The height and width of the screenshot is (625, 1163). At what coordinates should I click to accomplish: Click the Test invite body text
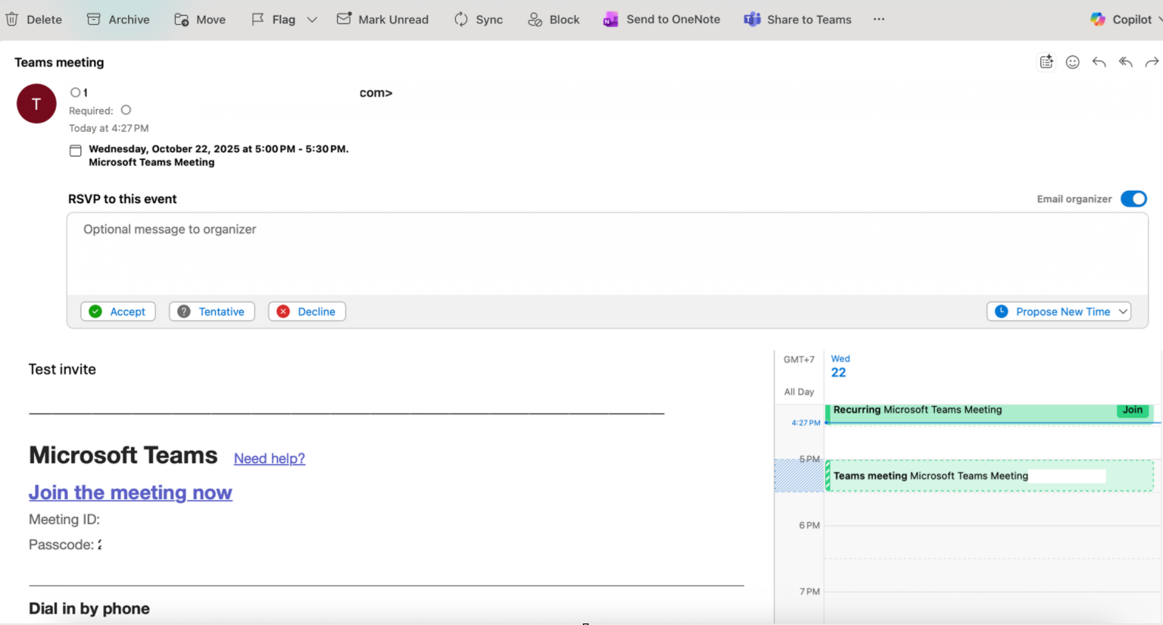coord(62,369)
